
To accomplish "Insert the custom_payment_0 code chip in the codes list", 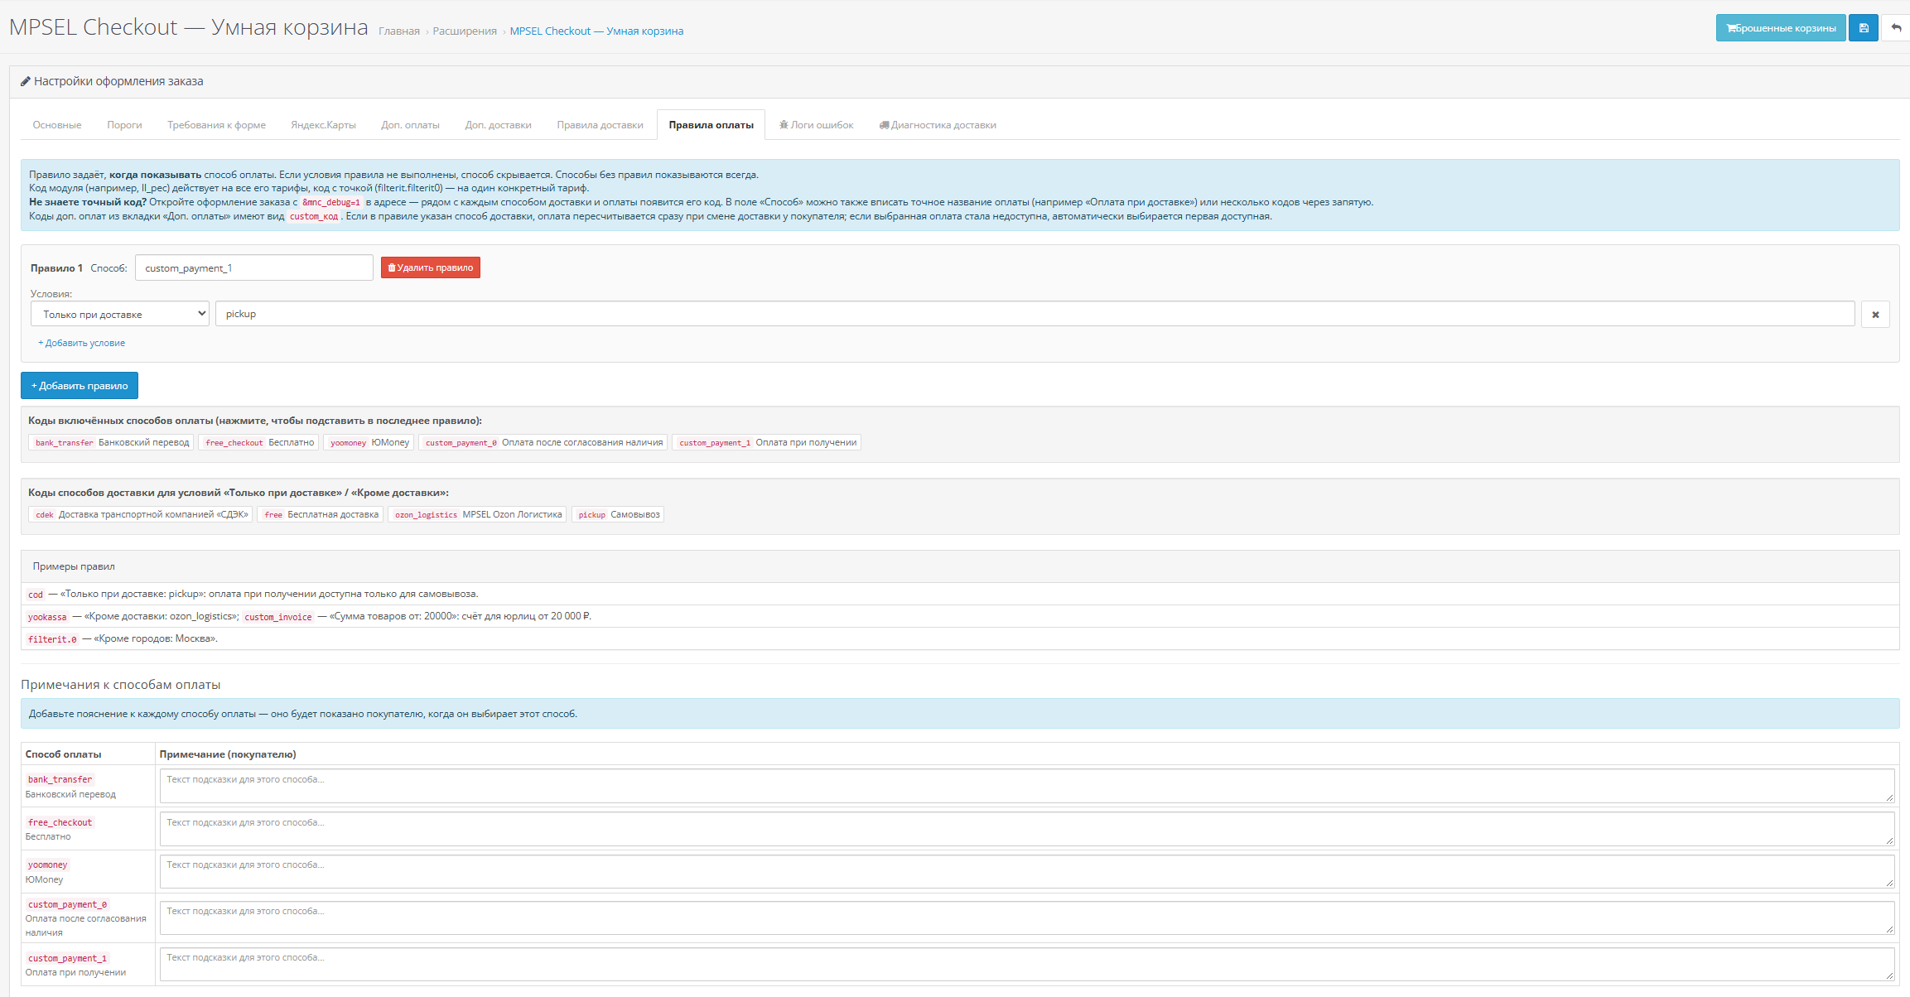I will tap(543, 443).
